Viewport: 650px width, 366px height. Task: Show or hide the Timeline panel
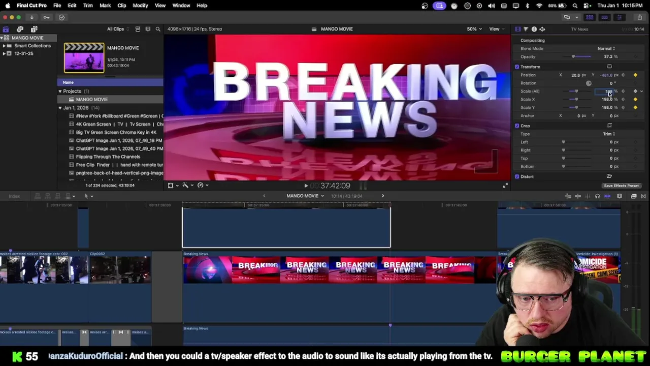604,17
